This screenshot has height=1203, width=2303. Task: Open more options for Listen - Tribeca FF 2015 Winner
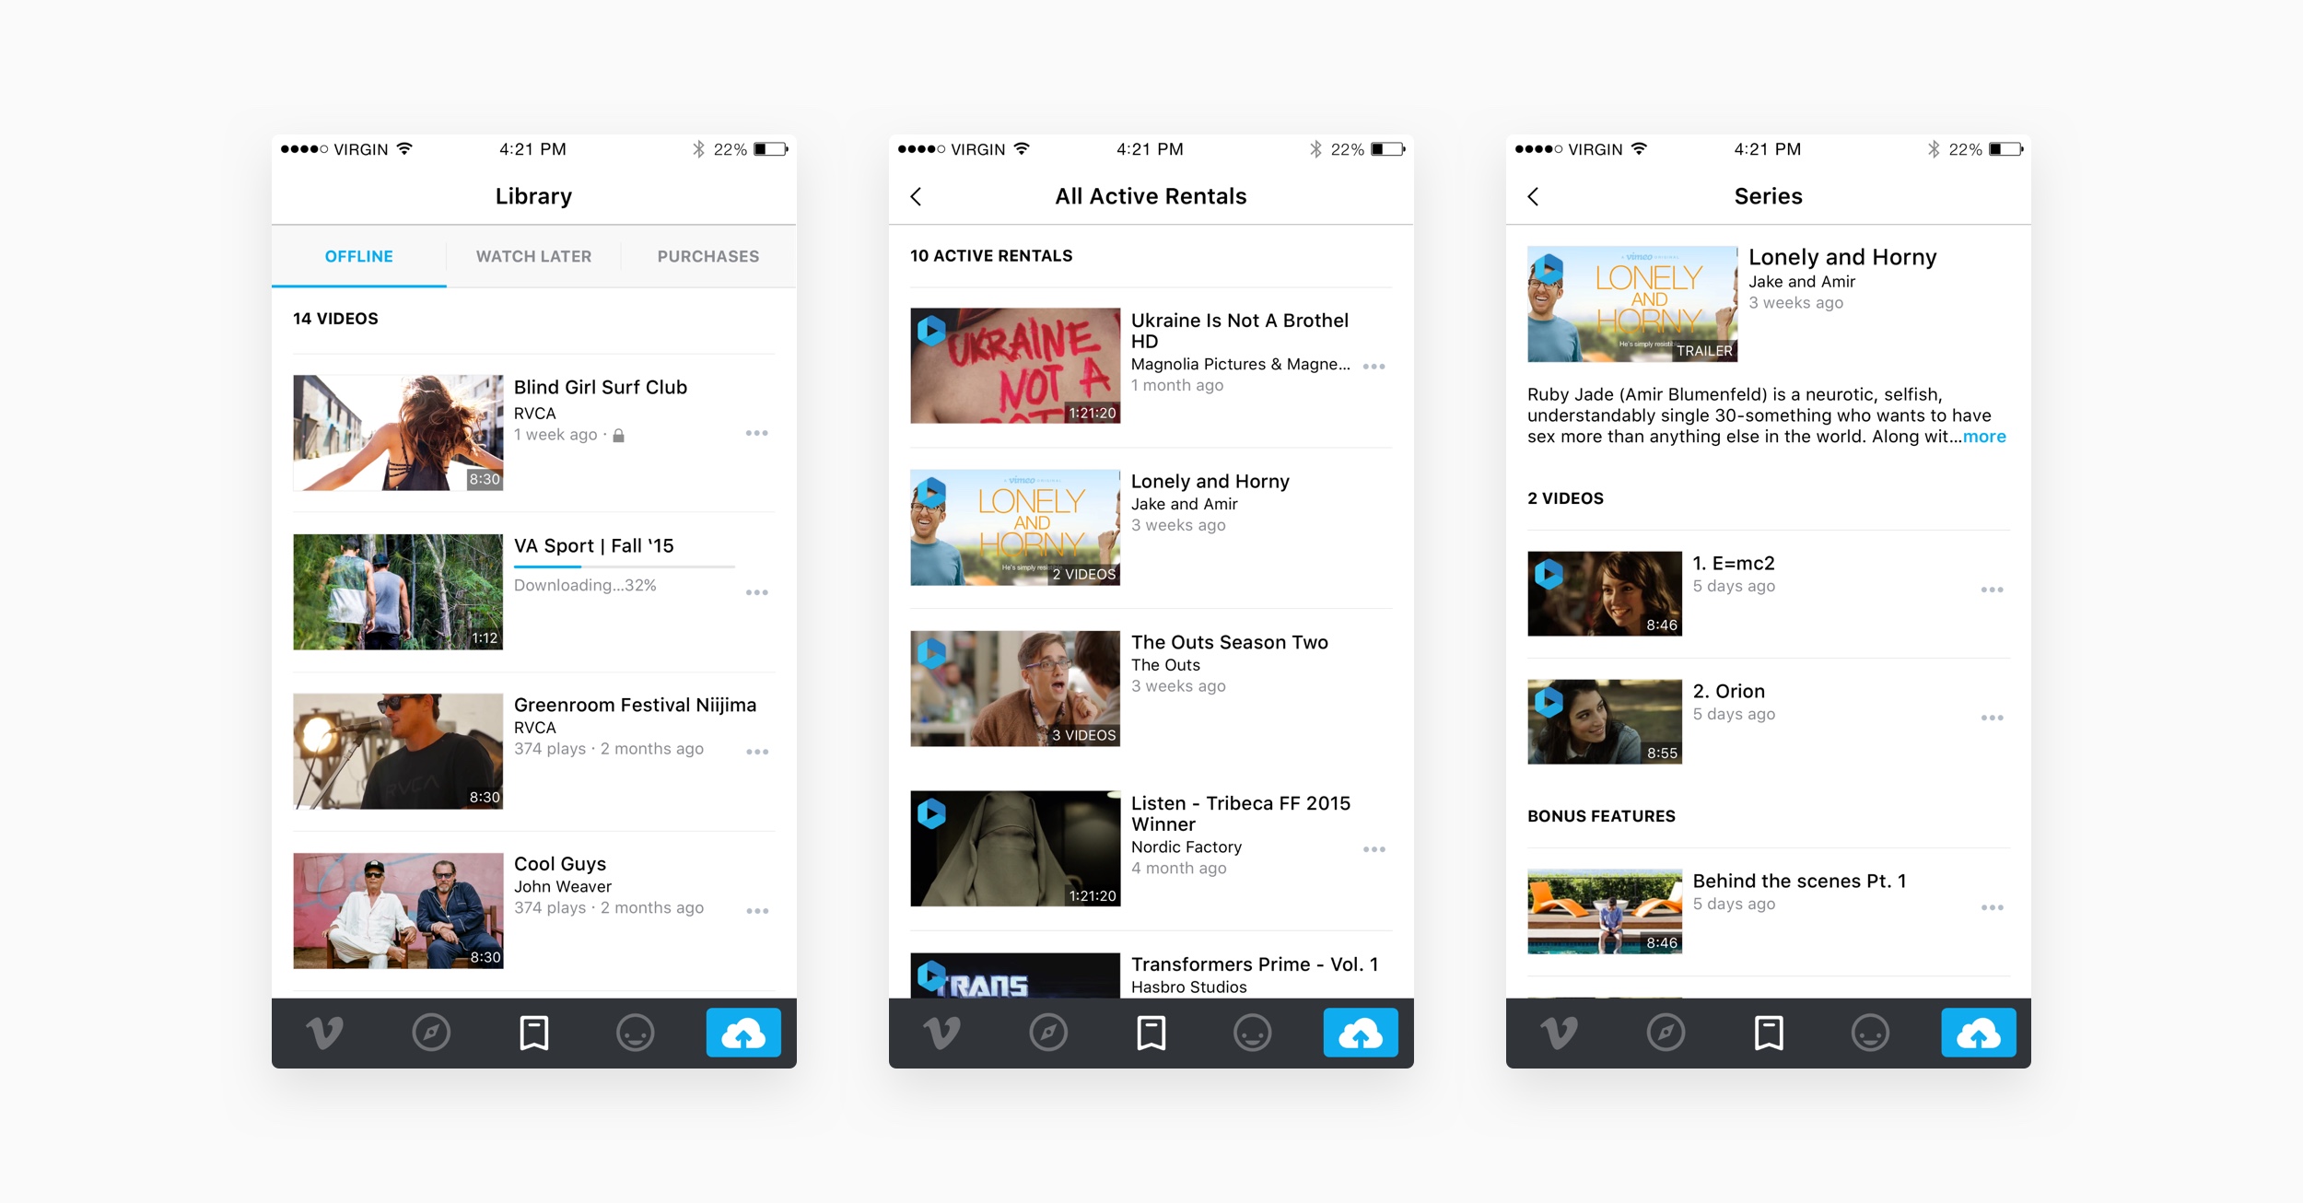click(x=1374, y=849)
